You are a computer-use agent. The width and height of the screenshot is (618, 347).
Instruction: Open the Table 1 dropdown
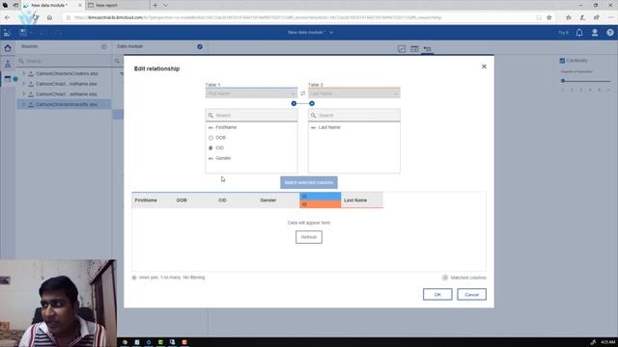pyautogui.click(x=251, y=93)
